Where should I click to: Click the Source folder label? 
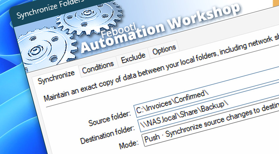110,119
